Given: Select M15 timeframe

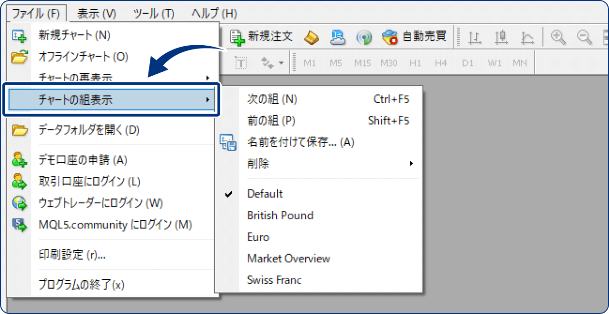Looking at the screenshot, I should 363,63.
